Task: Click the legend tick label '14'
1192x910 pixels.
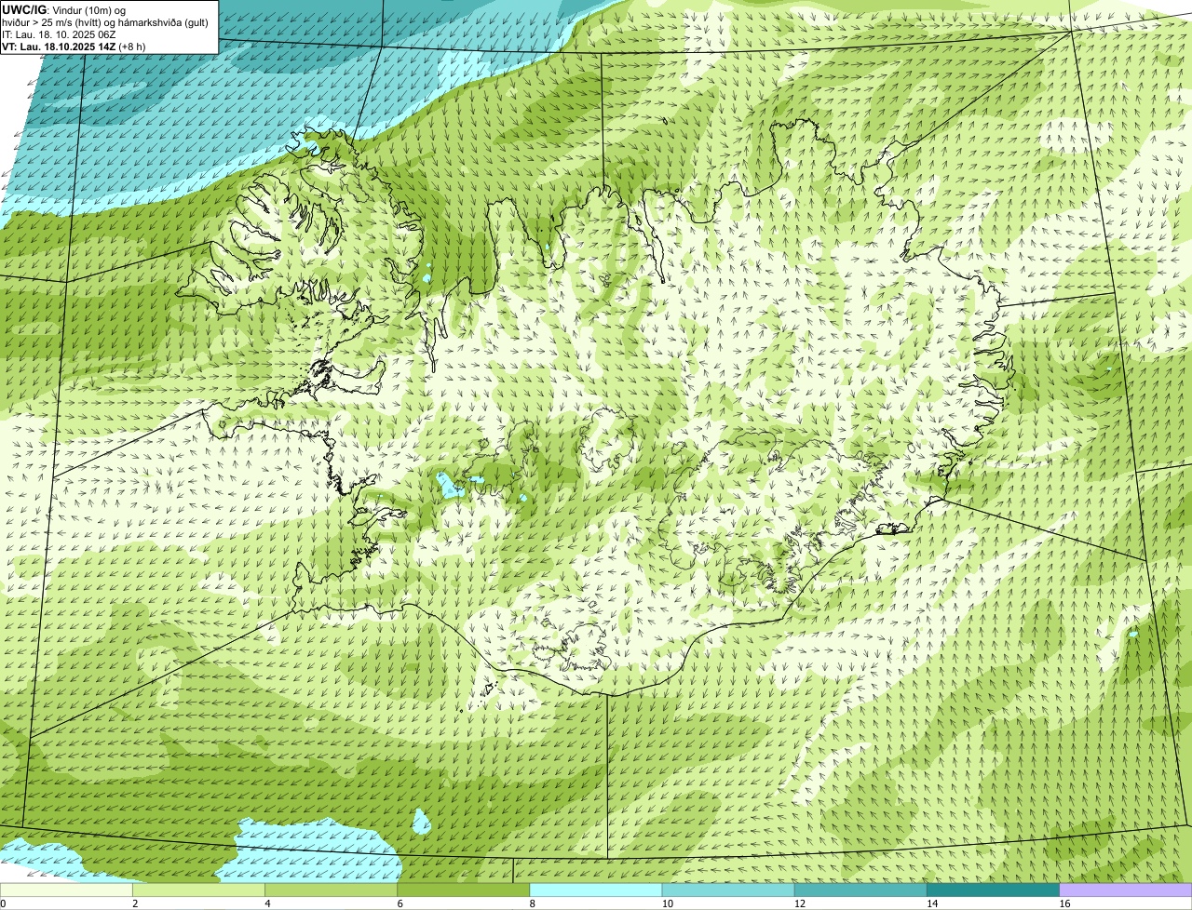Action: (932, 903)
